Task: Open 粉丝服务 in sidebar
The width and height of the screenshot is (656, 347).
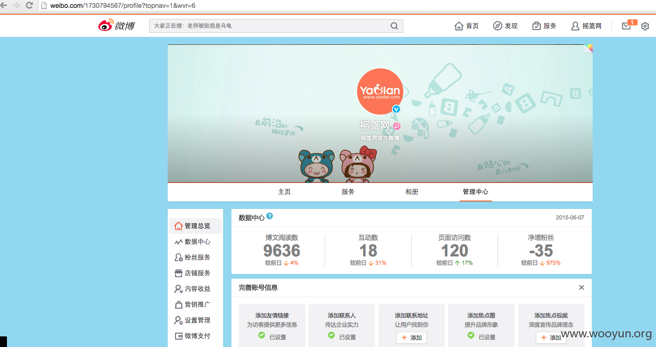Action: pos(195,257)
